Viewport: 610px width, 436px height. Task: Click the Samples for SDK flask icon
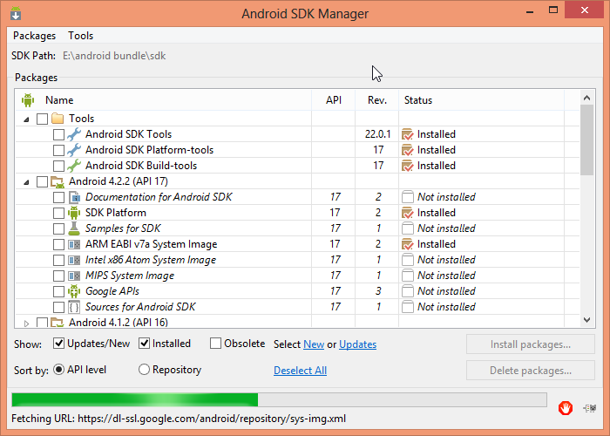[74, 228]
